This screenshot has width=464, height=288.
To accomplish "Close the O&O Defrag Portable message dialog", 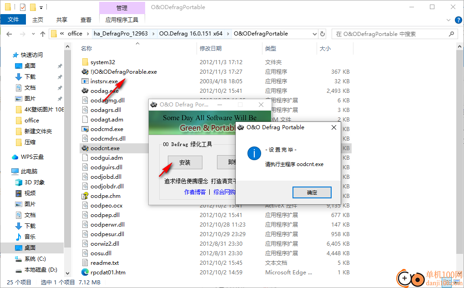I will 334,127.
